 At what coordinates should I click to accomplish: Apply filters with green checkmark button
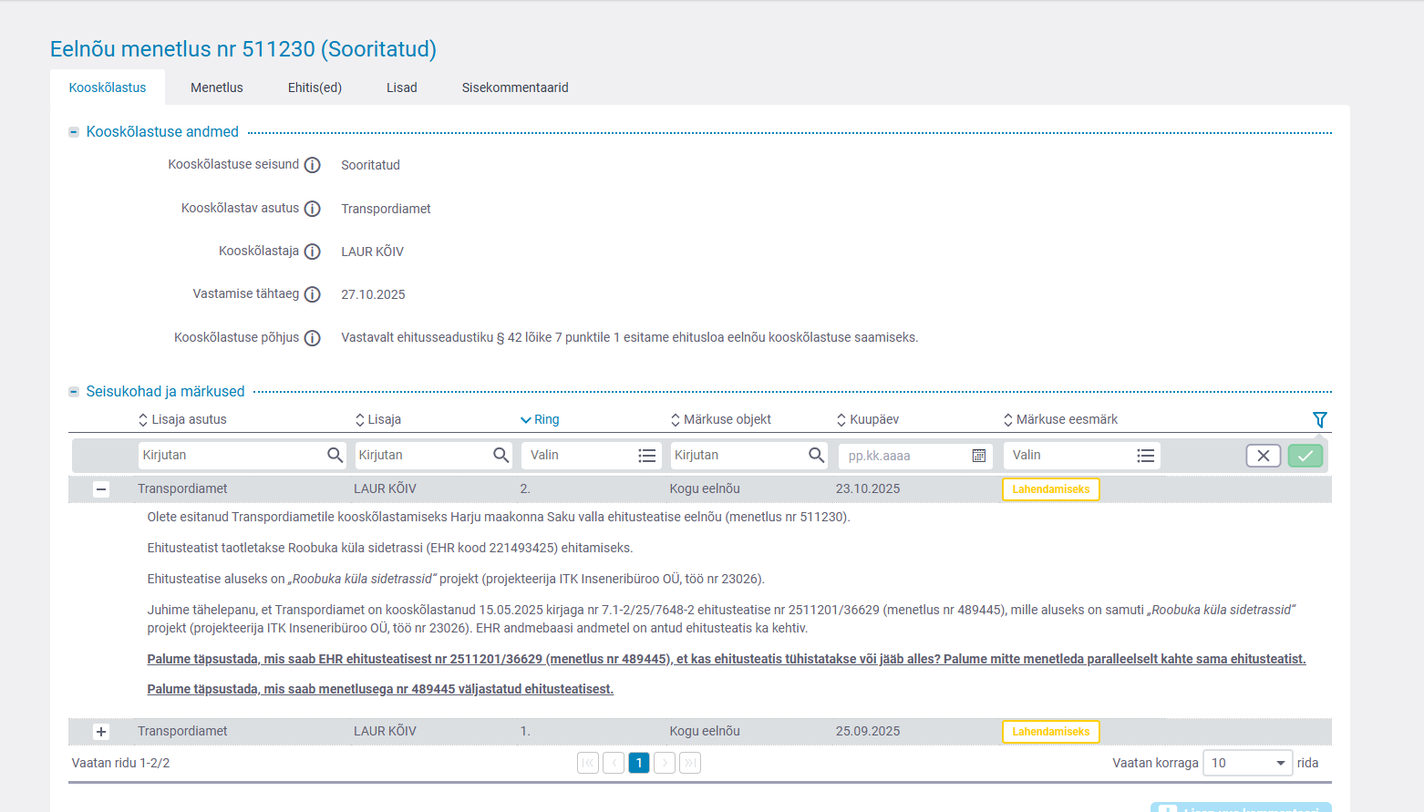[x=1305, y=456]
